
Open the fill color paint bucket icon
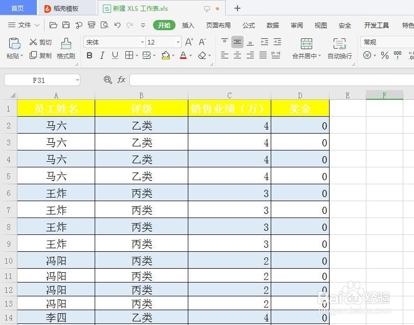point(166,55)
